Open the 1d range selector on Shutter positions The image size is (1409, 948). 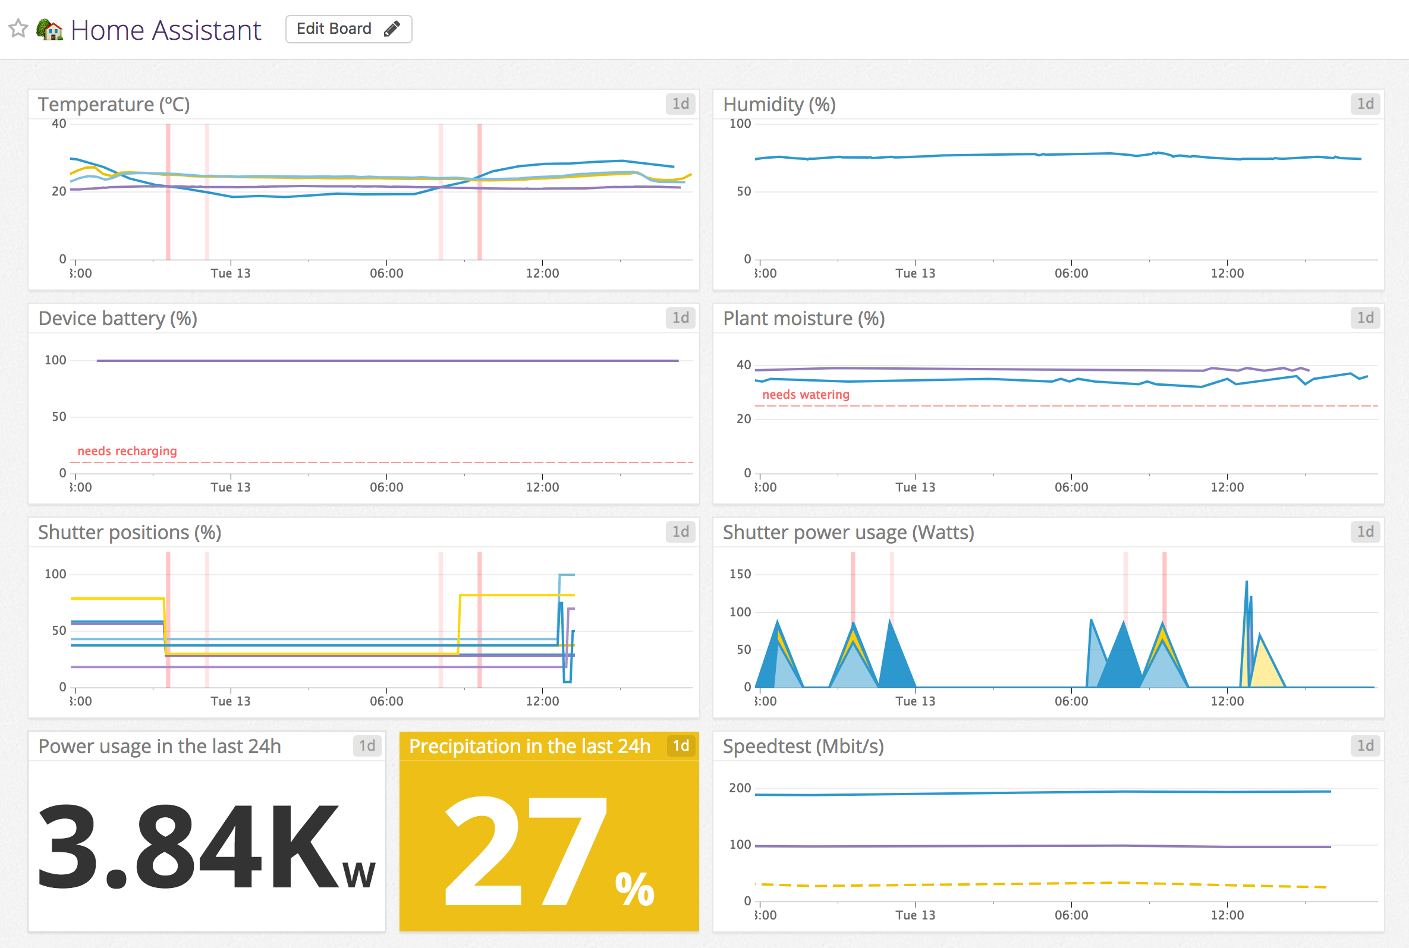pyautogui.click(x=680, y=532)
